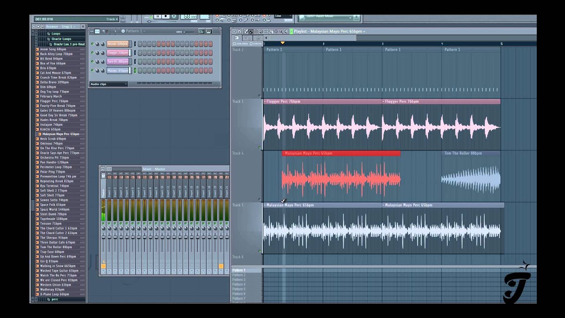Click the Tom Th 88bpm channel button

tap(117, 61)
